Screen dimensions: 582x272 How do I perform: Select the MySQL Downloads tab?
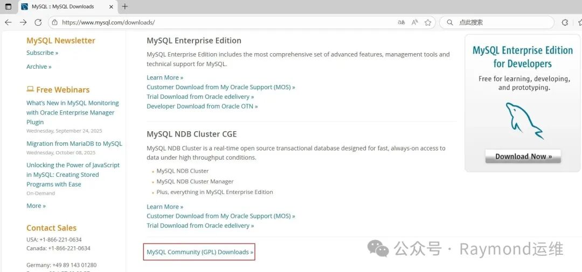coord(67,6)
